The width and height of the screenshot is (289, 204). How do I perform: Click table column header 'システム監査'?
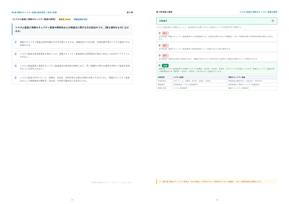pyautogui.click(x=178, y=77)
